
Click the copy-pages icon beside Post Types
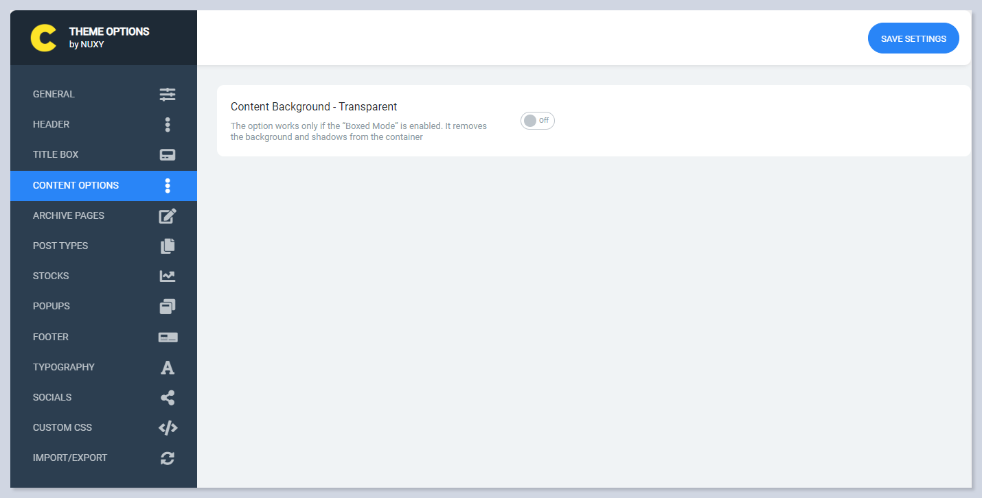[168, 246]
